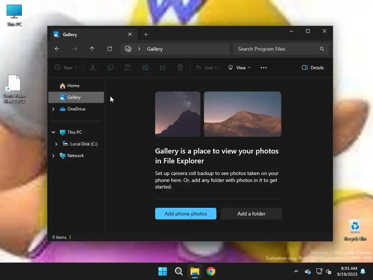Image resolution: width=373 pixels, height=280 pixels.
Task: Expand Local Disk (C:) node
Action: pos(56,144)
